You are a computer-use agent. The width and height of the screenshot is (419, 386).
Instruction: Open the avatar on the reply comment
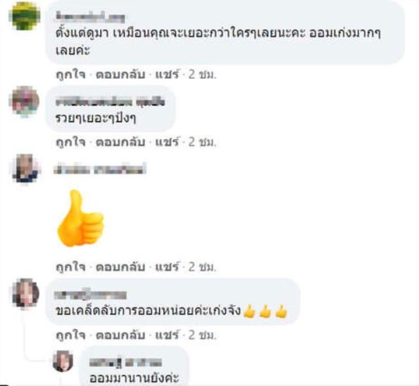click(63, 361)
